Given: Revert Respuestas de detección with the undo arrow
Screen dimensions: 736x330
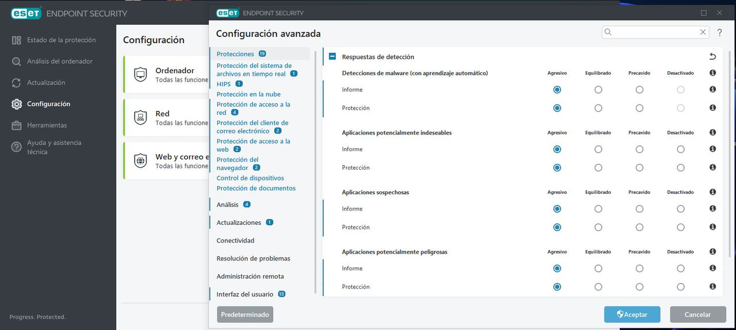Looking at the screenshot, I should point(712,56).
